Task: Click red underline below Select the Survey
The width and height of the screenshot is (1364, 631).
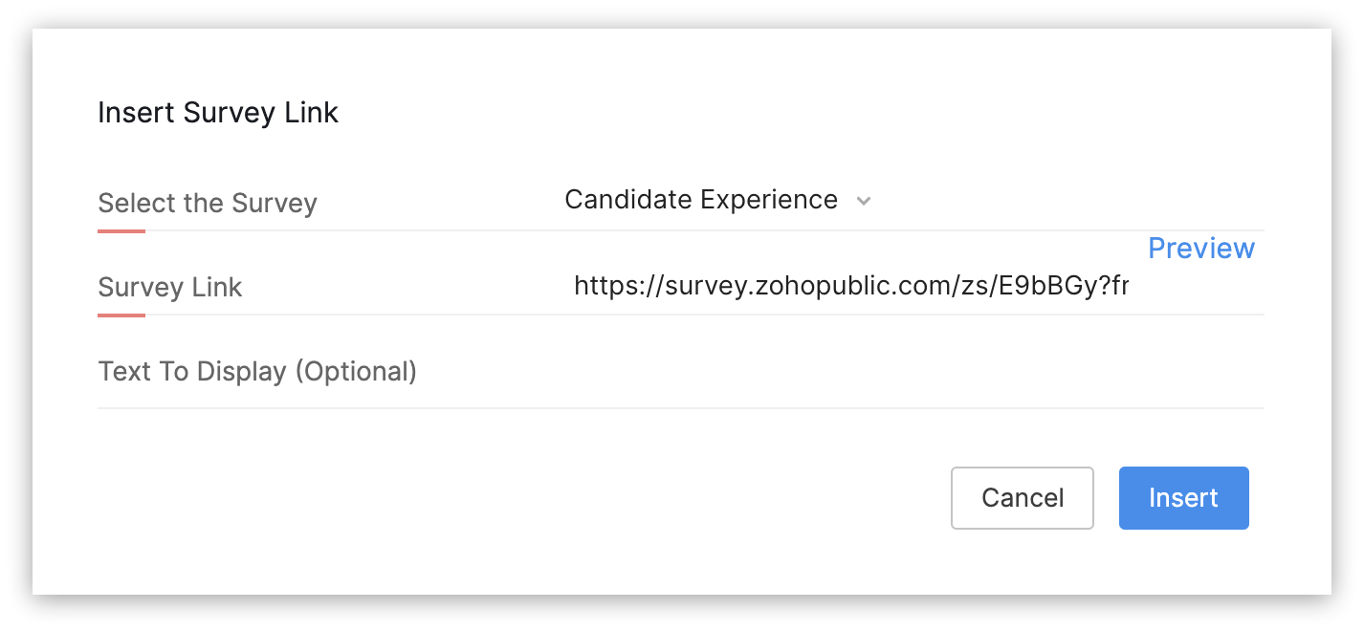Action: [121, 230]
